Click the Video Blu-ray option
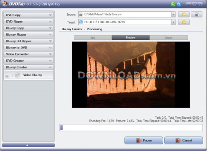Image resolution: width=207 pixels, height=151 pixels. point(29,75)
